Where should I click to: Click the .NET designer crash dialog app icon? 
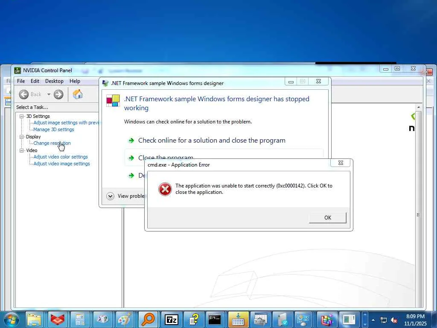tap(113, 101)
